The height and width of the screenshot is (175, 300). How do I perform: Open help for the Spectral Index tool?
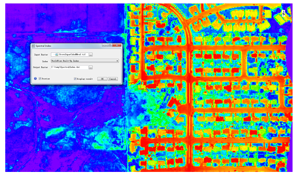point(36,79)
